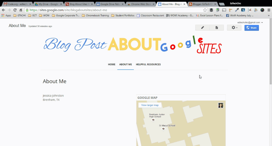This screenshot has height=146, width=272.
Task: Open the Classroom Restaurant bookmark
Action: [150, 16]
